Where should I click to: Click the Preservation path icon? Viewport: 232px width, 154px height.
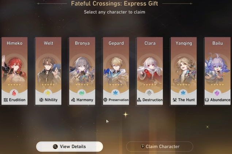point(105,100)
